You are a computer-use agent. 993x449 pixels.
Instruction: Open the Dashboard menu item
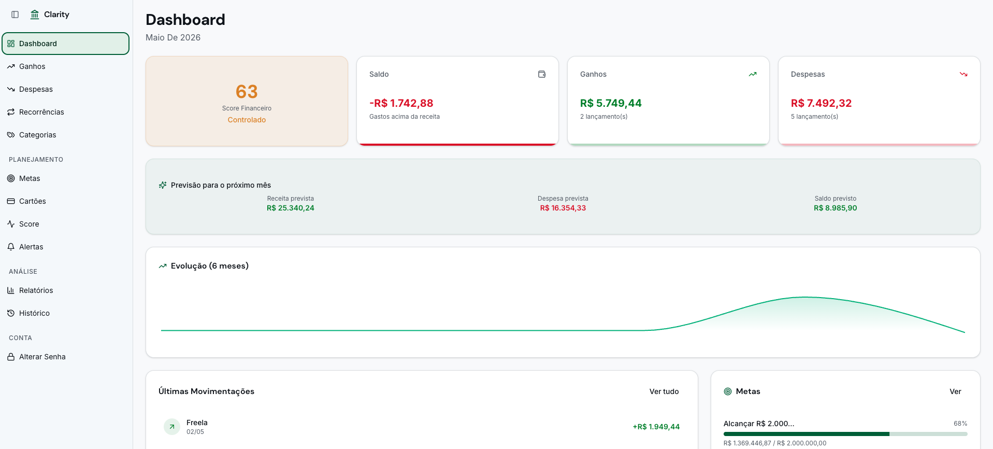(66, 44)
